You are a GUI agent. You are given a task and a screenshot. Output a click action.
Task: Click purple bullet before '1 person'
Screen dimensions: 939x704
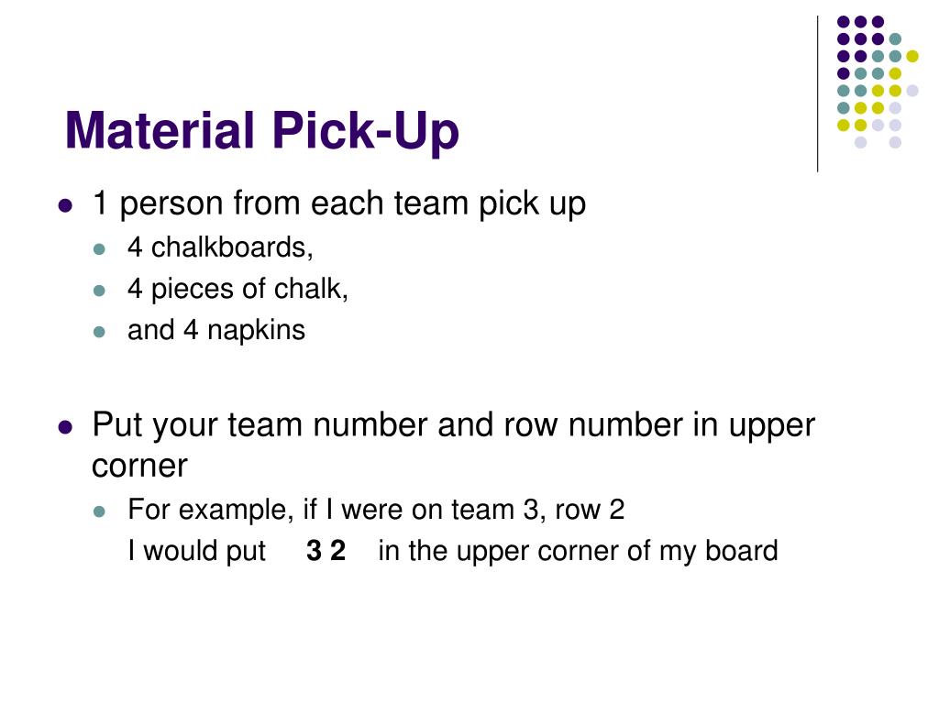65,206
